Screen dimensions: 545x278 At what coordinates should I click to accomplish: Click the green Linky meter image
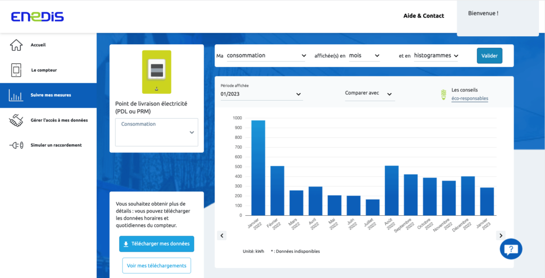coord(157,72)
